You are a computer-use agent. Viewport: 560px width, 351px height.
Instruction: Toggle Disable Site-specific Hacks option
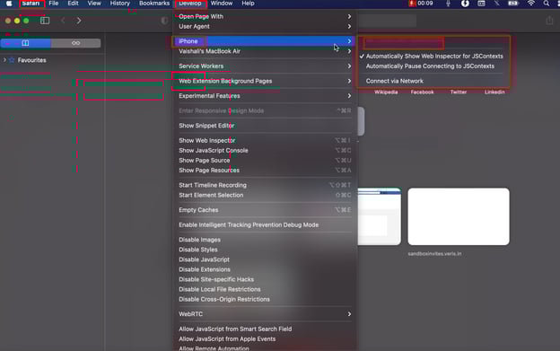point(265,279)
